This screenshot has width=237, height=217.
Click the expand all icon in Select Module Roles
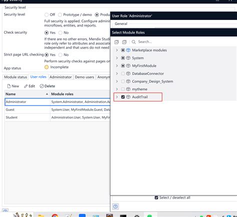pos(116,42)
